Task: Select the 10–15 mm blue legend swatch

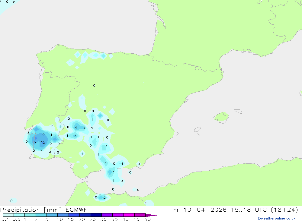Action: (63, 215)
